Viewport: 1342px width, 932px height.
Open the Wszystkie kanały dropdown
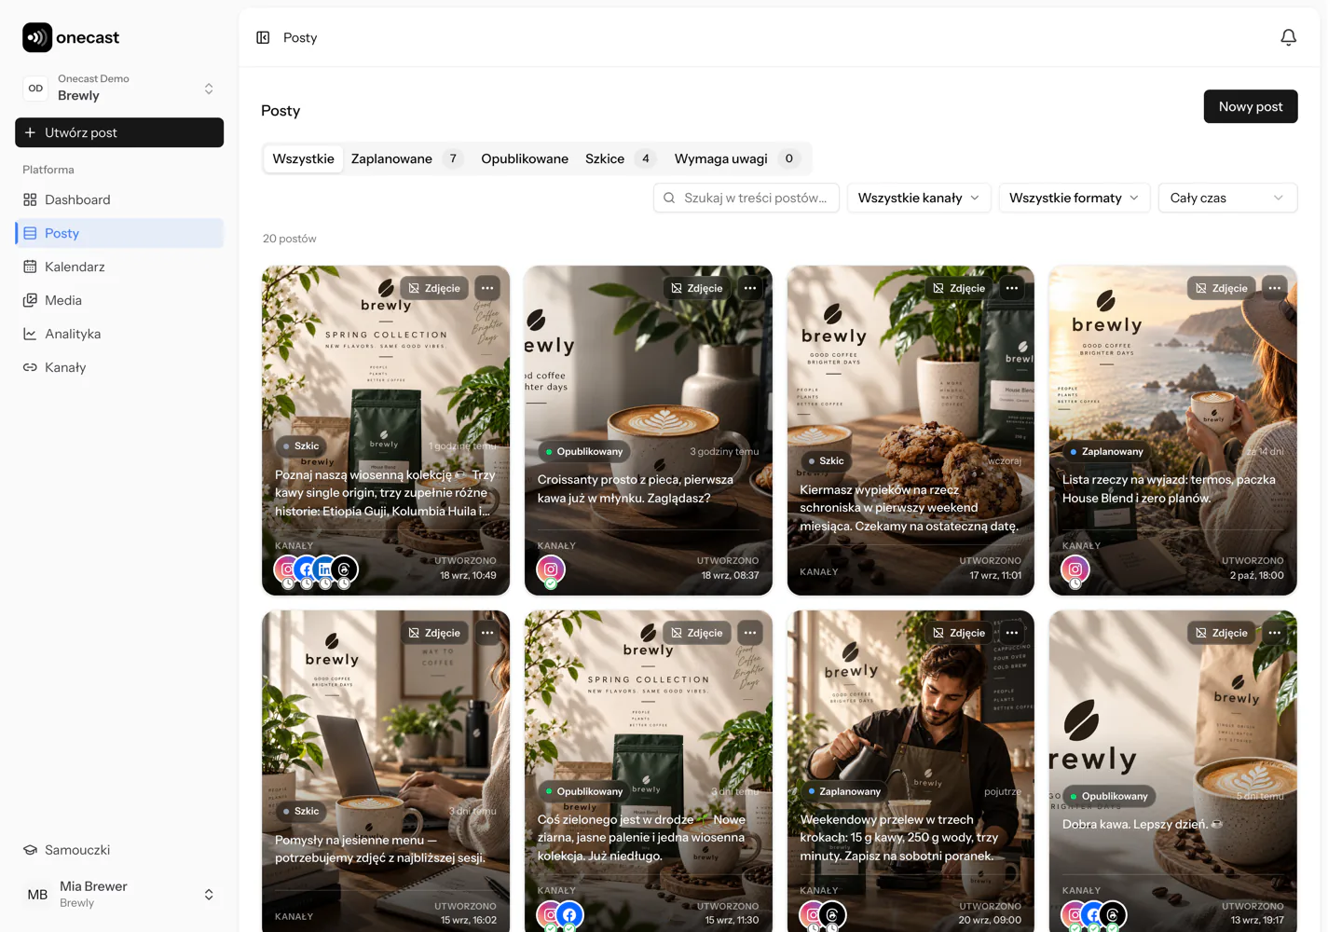919,198
